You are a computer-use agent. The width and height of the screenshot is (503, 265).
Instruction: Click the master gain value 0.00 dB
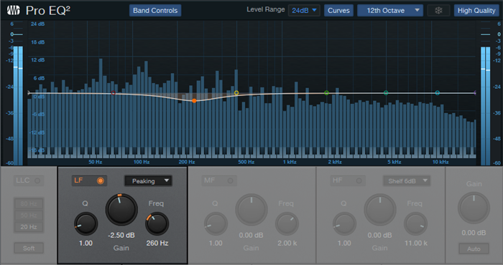click(x=474, y=233)
